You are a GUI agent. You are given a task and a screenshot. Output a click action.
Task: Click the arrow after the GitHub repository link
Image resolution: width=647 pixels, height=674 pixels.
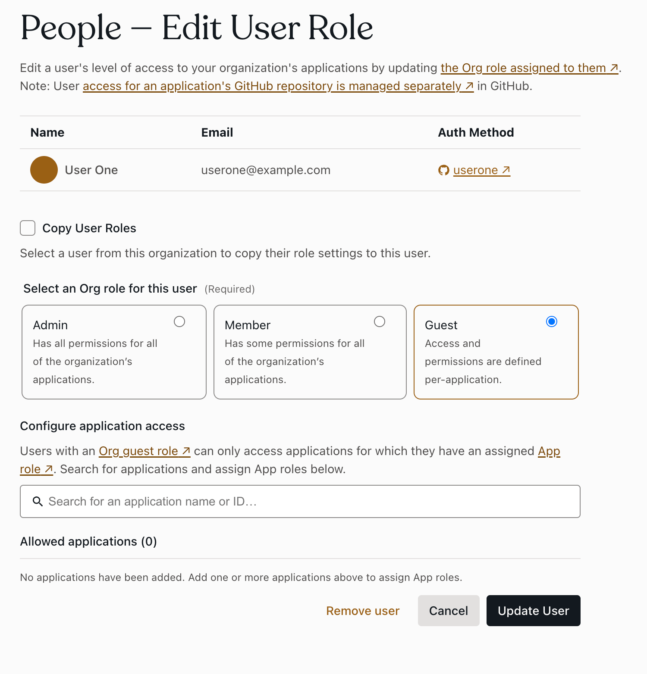[x=468, y=86]
